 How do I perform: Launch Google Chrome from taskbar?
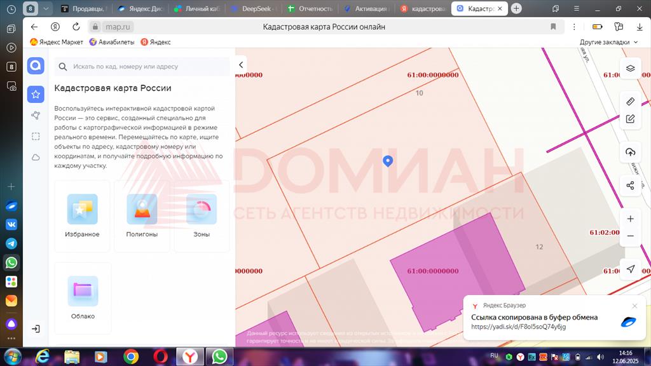[x=131, y=357]
